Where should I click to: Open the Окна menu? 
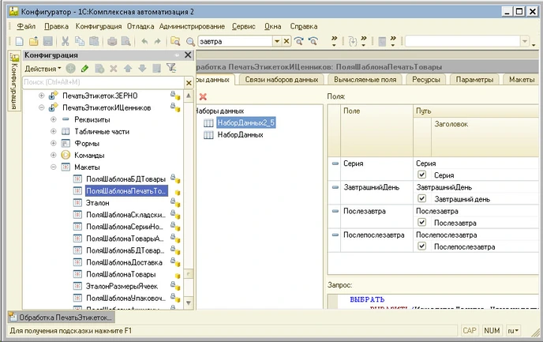tap(272, 26)
